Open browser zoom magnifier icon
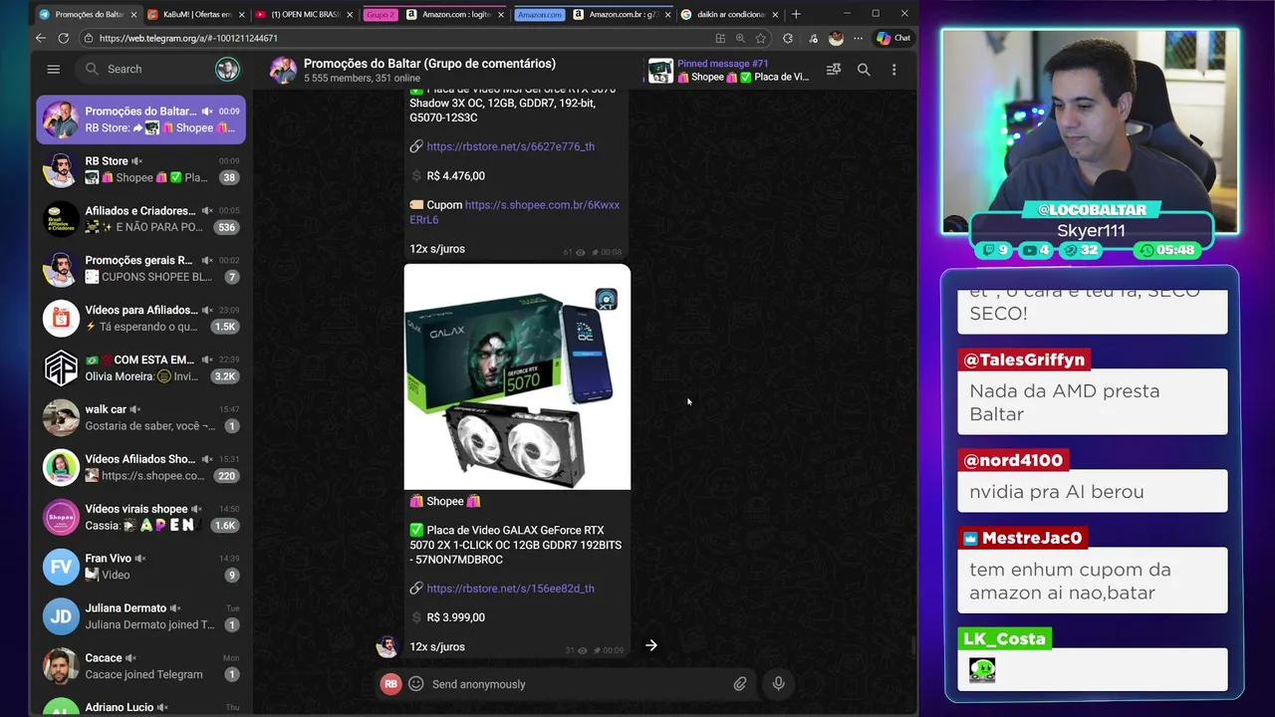The width and height of the screenshot is (1275, 717). [x=740, y=38]
